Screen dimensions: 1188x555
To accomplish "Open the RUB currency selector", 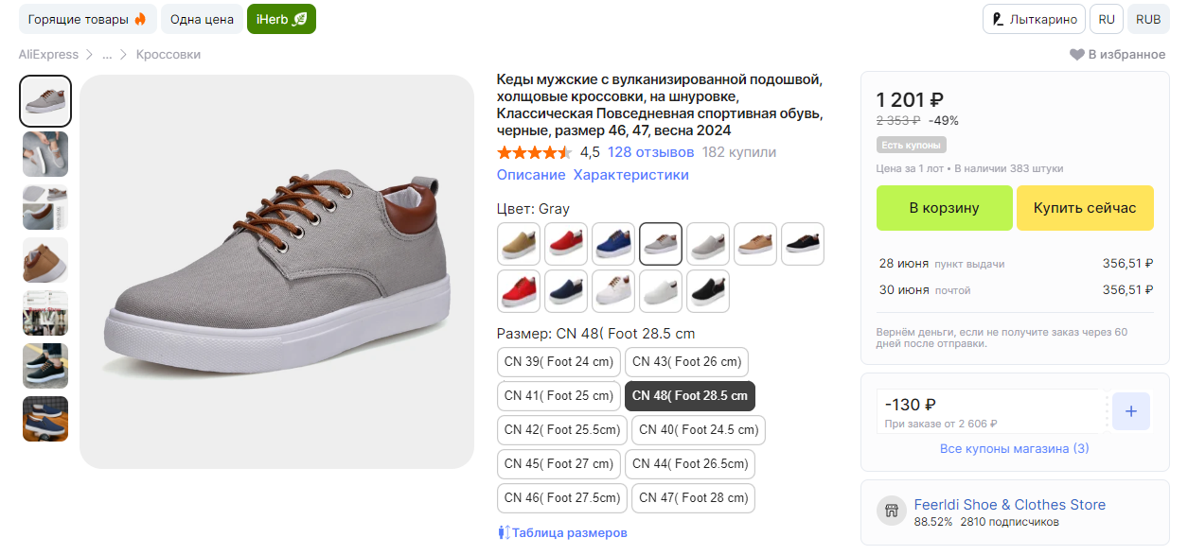I will [x=1147, y=19].
